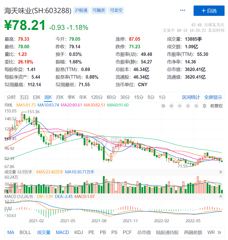Viewport: 228px width, 240px height.
Task: Click the 总市值 value 3620.41亿
Action: 195,69
